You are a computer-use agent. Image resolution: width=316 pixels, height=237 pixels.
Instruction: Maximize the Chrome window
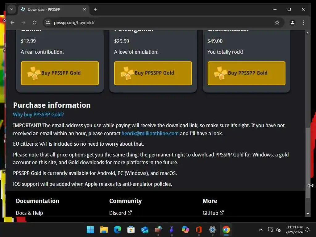point(289,9)
